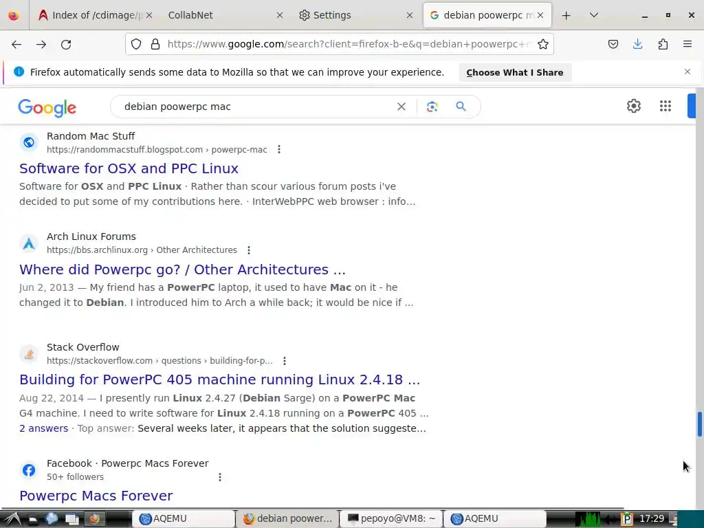
Task: Dismiss the Firefox data notification bar
Action: click(687, 71)
